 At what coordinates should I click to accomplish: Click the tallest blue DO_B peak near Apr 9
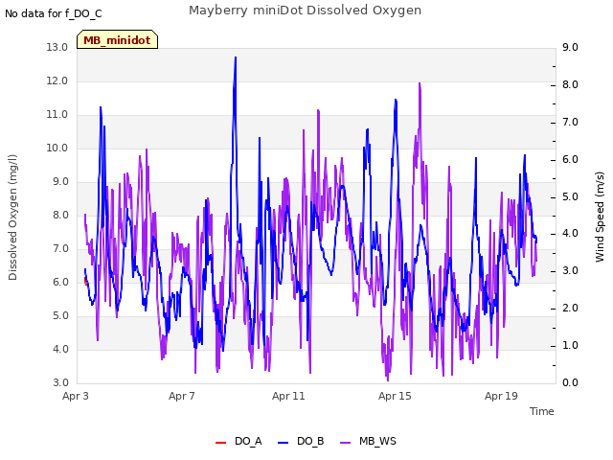[236, 57]
